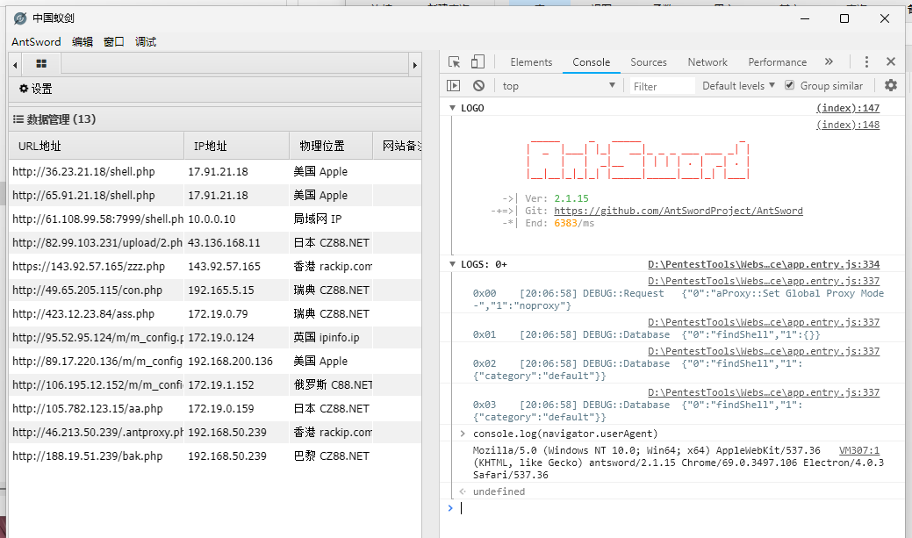Image resolution: width=912 pixels, height=538 pixels.
Task: Toggle the Group similar checkbox
Action: pyautogui.click(x=789, y=85)
